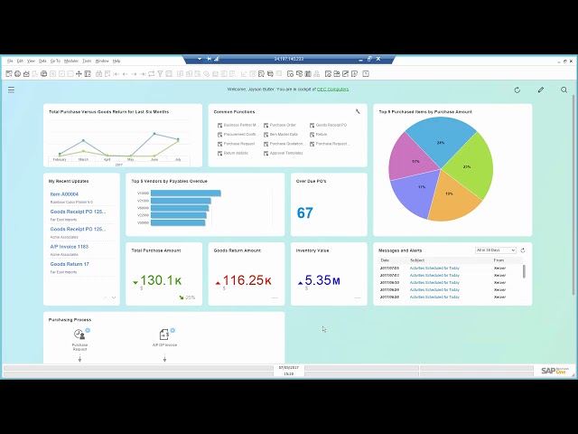Click the Subject column header in Messages
Viewport: 578px width, 434px height.
[x=417, y=260]
